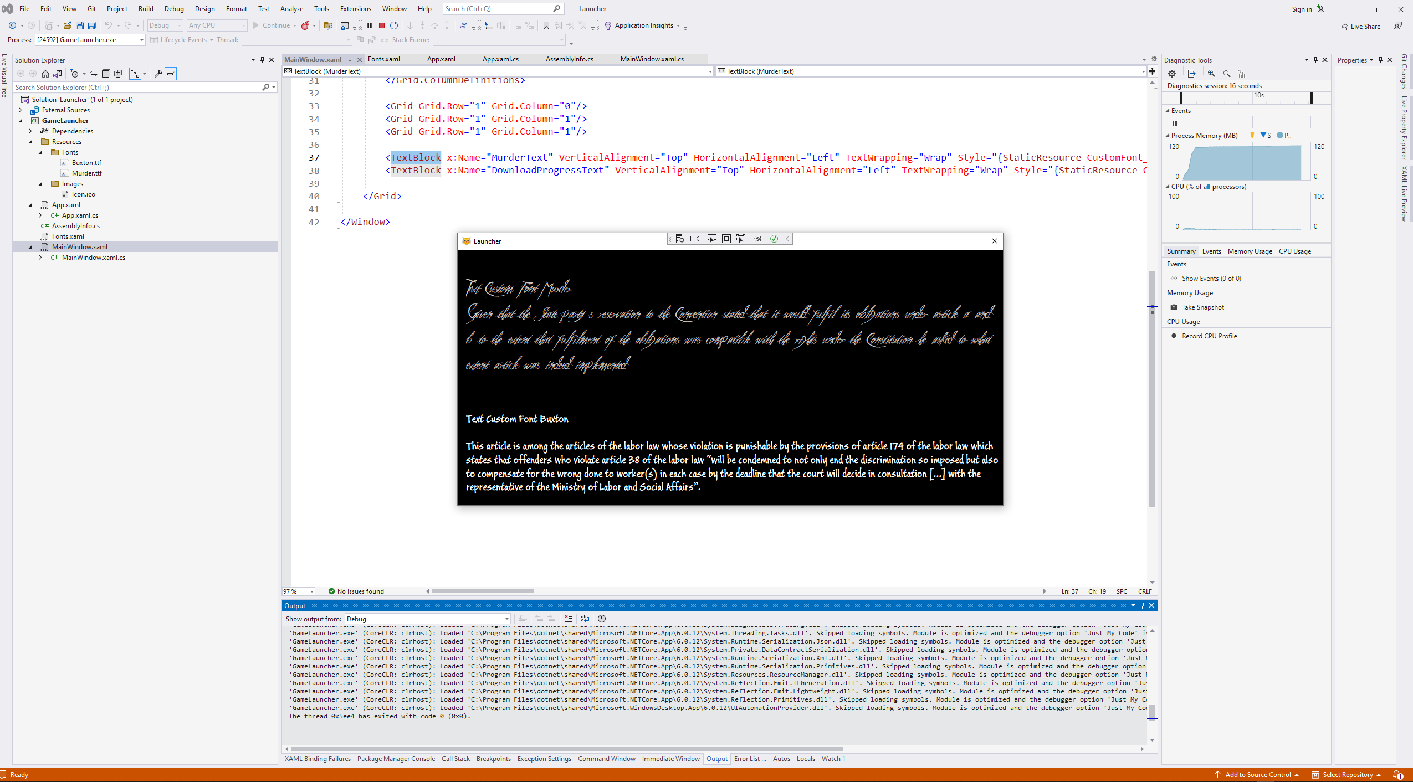Click Record CPU Profile
This screenshot has width=1413, height=782.
point(1209,336)
